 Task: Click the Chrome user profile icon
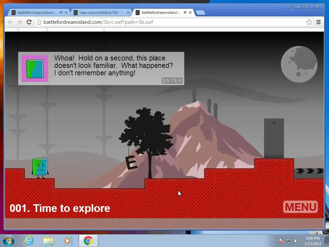288,6
